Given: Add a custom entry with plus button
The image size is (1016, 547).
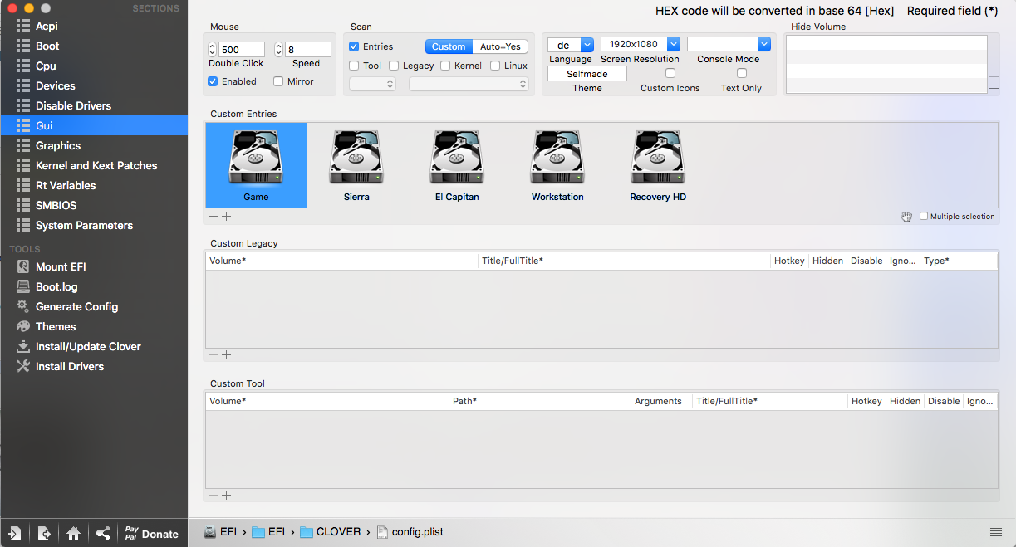Looking at the screenshot, I should 226,216.
